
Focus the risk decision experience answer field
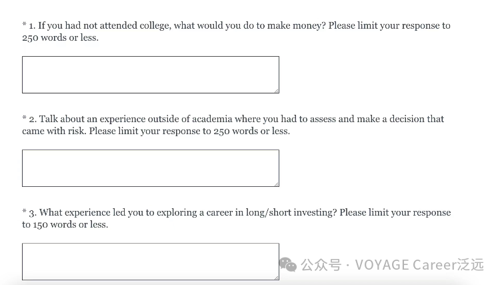(x=150, y=168)
